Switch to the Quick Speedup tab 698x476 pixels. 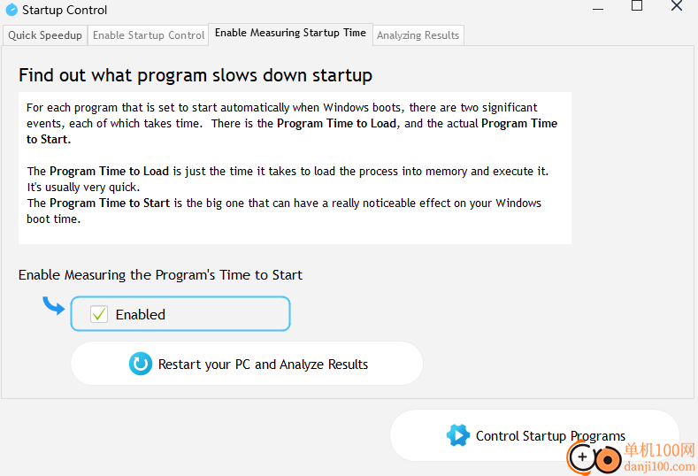(x=45, y=35)
